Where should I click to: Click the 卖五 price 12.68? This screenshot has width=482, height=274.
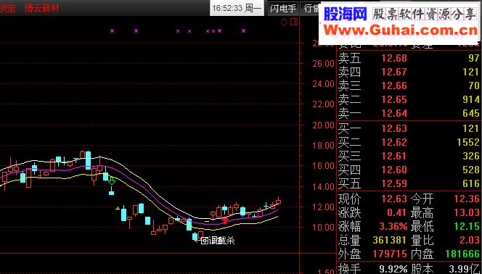coord(394,58)
